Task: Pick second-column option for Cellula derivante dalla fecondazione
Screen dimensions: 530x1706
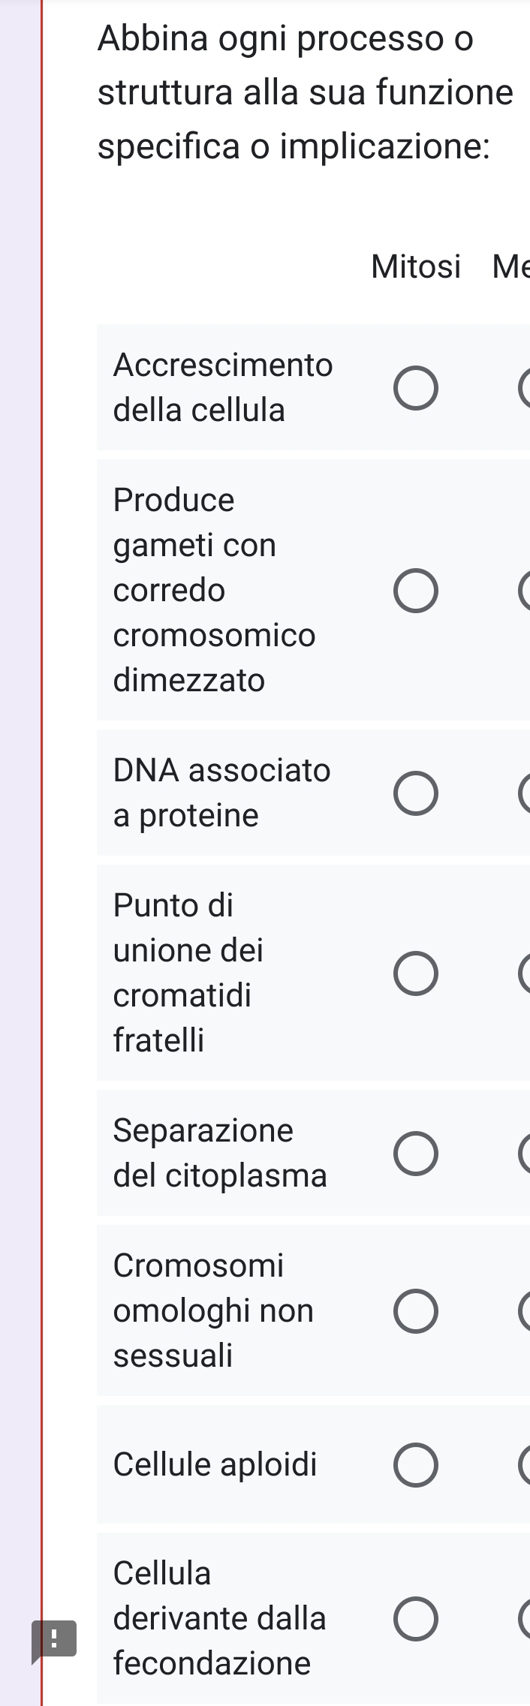Action: [x=525, y=1619]
